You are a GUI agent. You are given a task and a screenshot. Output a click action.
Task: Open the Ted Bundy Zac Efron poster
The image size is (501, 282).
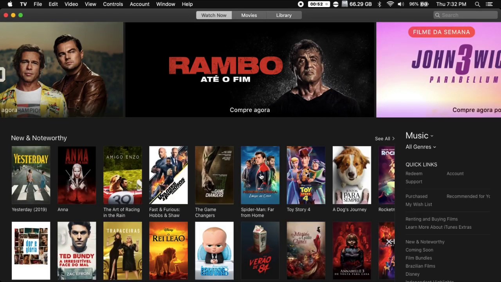[x=77, y=251]
